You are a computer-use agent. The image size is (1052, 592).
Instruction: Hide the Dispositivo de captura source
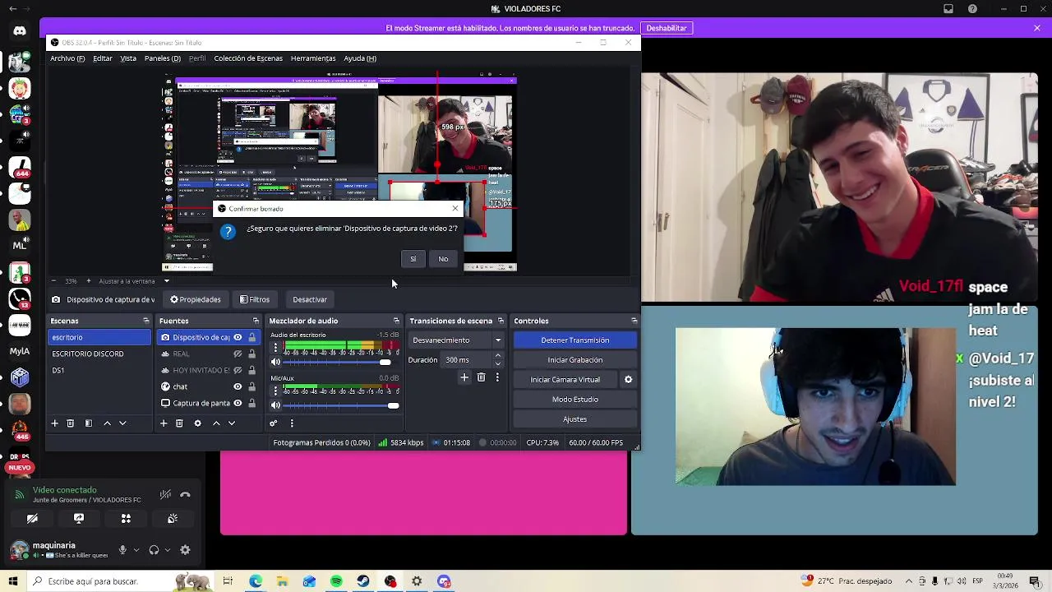[x=238, y=338]
